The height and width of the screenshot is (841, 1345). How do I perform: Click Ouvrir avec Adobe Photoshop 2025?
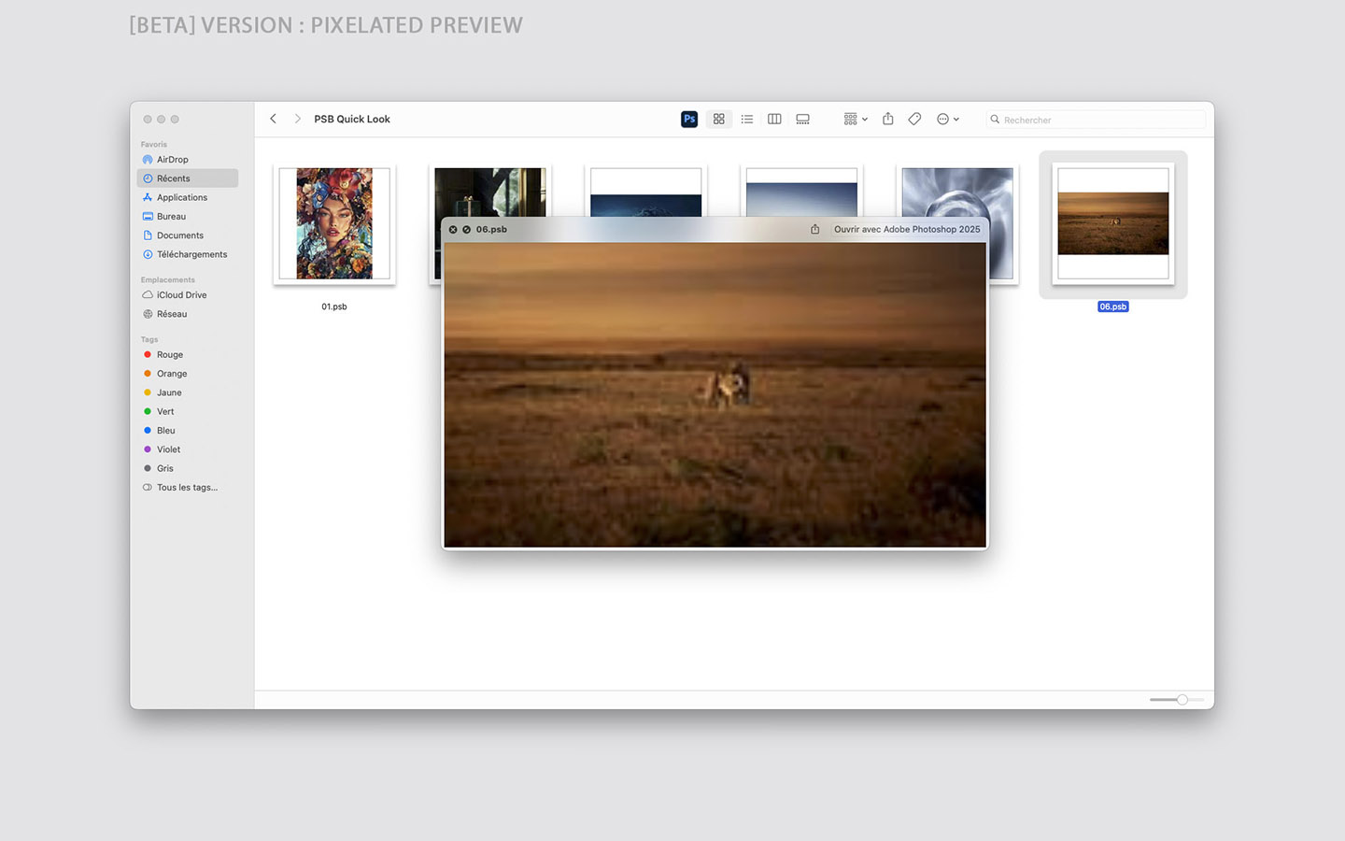coord(906,229)
